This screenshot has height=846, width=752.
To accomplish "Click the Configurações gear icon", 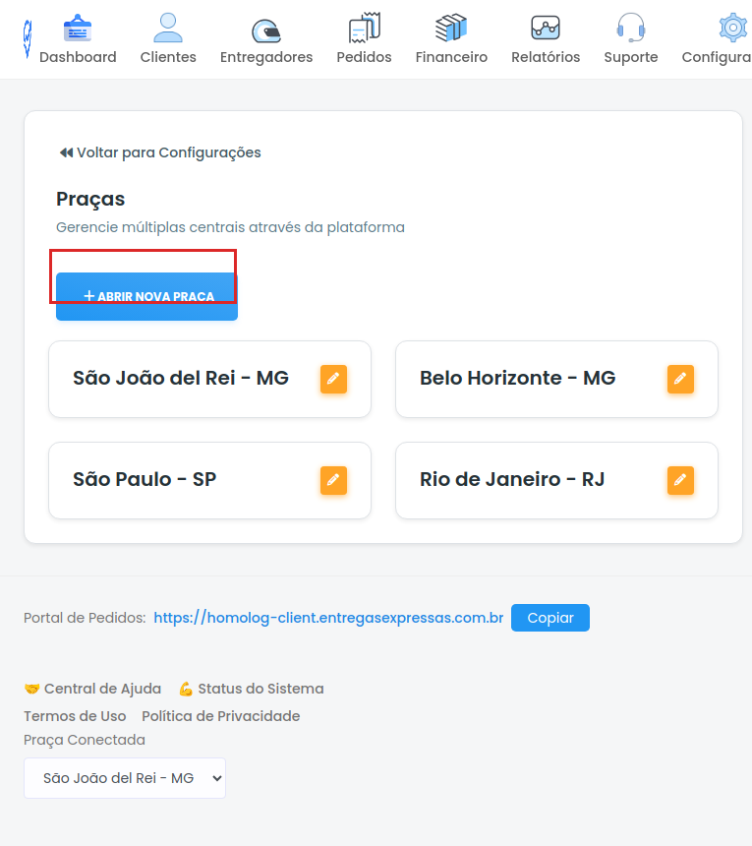I will 733,28.
